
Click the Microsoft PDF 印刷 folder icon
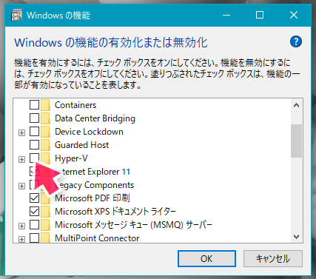(x=45, y=198)
